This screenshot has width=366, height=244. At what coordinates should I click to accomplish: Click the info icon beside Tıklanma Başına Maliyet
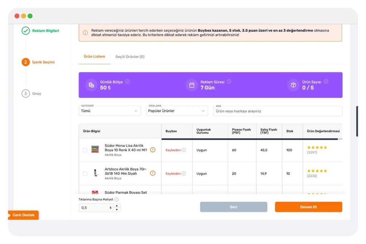(x=117, y=199)
